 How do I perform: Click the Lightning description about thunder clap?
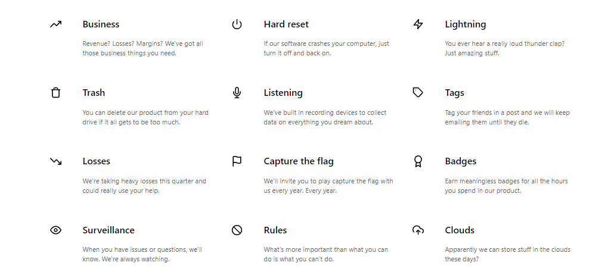pyautogui.click(x=504, y=48)
